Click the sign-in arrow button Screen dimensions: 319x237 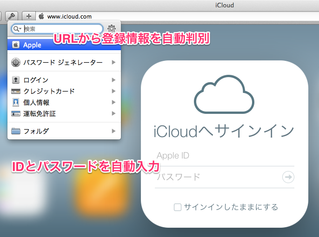[x=288, y=177]
